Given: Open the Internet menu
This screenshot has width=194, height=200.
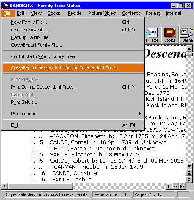Looking at the screenshot, I should tap(174, 13).
